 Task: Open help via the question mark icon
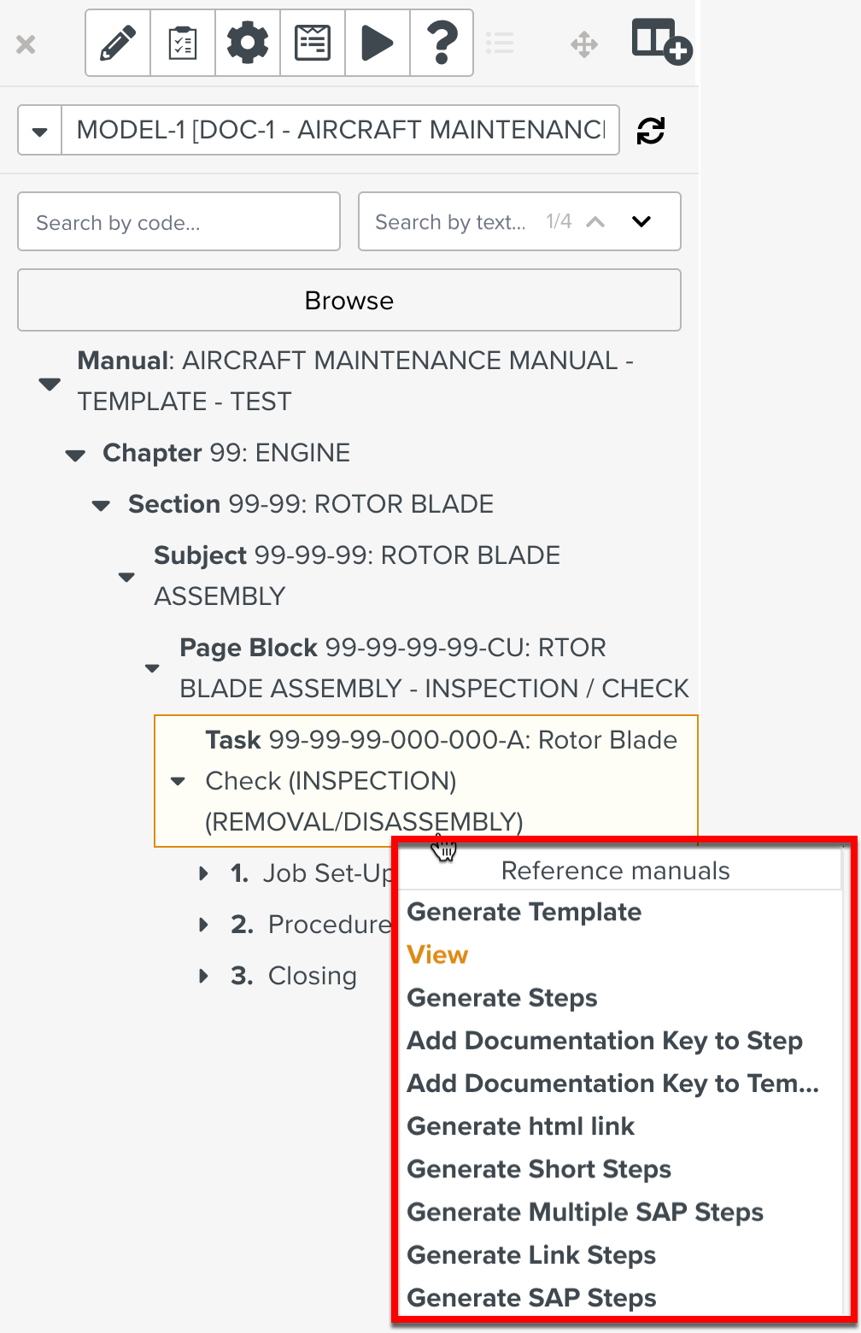tap(442, 43)
